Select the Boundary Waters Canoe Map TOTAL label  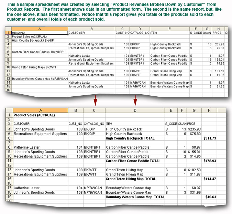(x=135, y=197)
